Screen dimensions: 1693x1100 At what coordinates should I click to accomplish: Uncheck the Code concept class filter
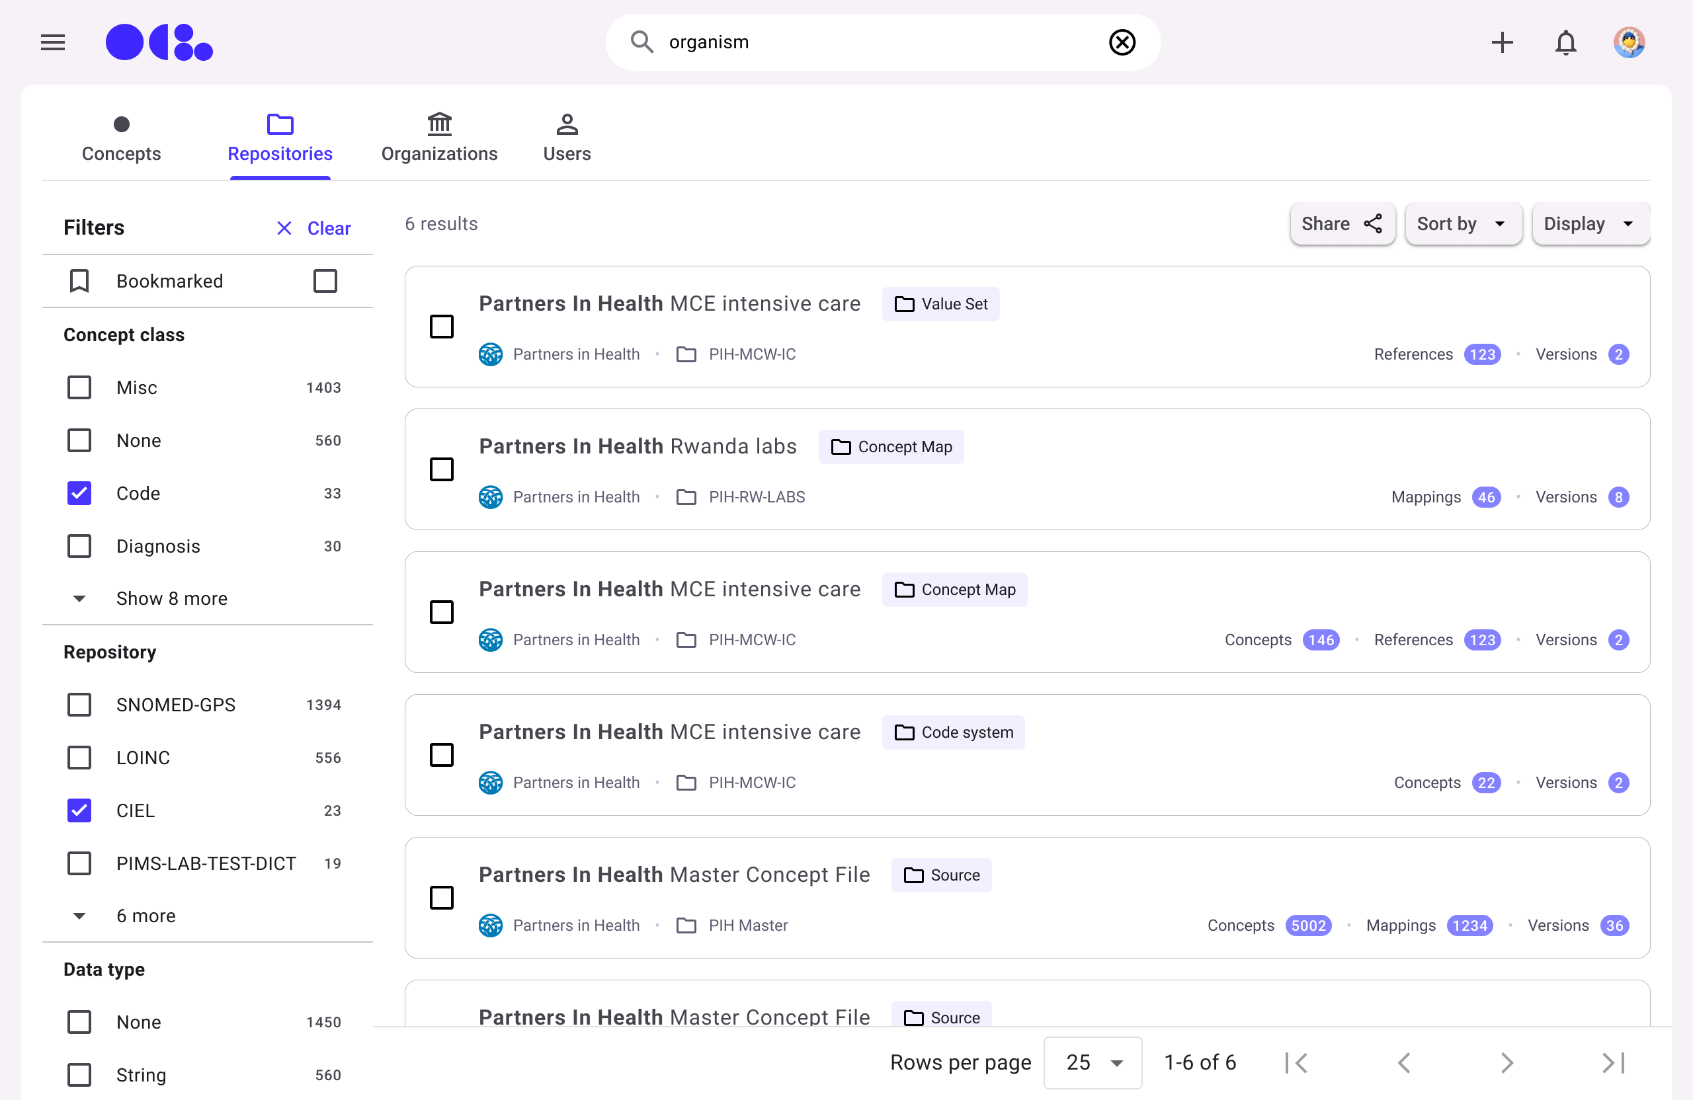click(79, 492)
